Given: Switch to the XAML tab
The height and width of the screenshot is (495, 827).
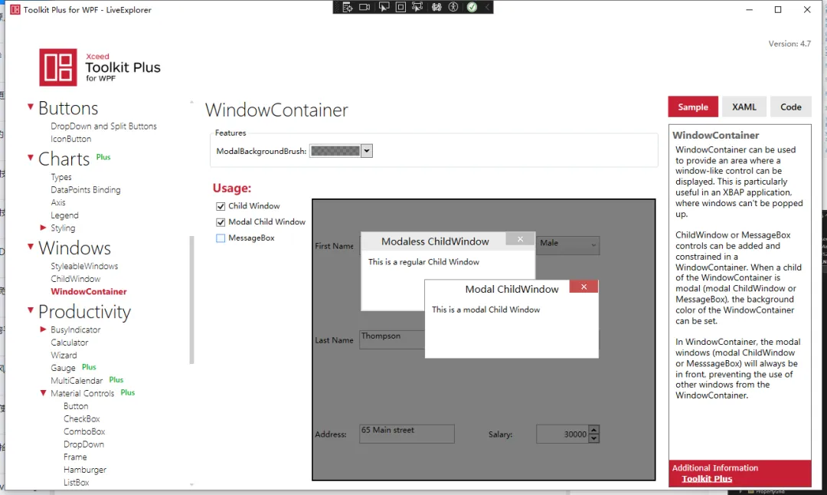Looking at the screenshot, I should 744,107.
